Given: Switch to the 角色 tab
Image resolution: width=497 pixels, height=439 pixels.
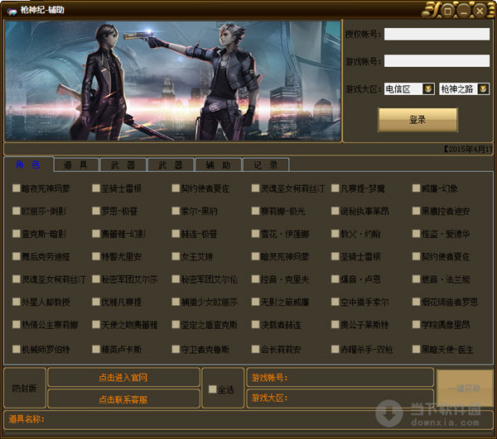Looking at the screenshot, I should 28,165.
